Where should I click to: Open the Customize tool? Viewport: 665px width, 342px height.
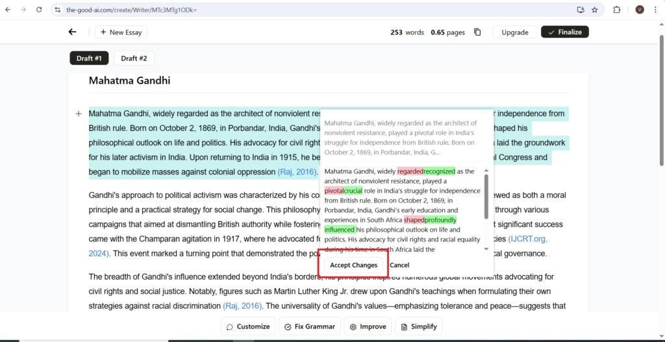pos(247,326)
